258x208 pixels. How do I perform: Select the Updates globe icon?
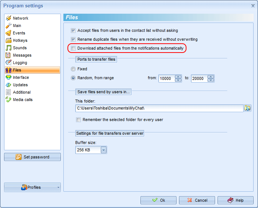tap(9, 85)
